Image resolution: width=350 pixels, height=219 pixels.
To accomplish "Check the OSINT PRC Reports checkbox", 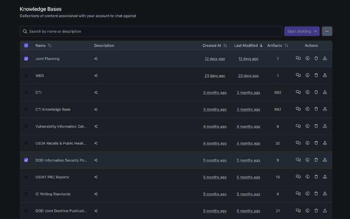I will click(x=26, y=177).
